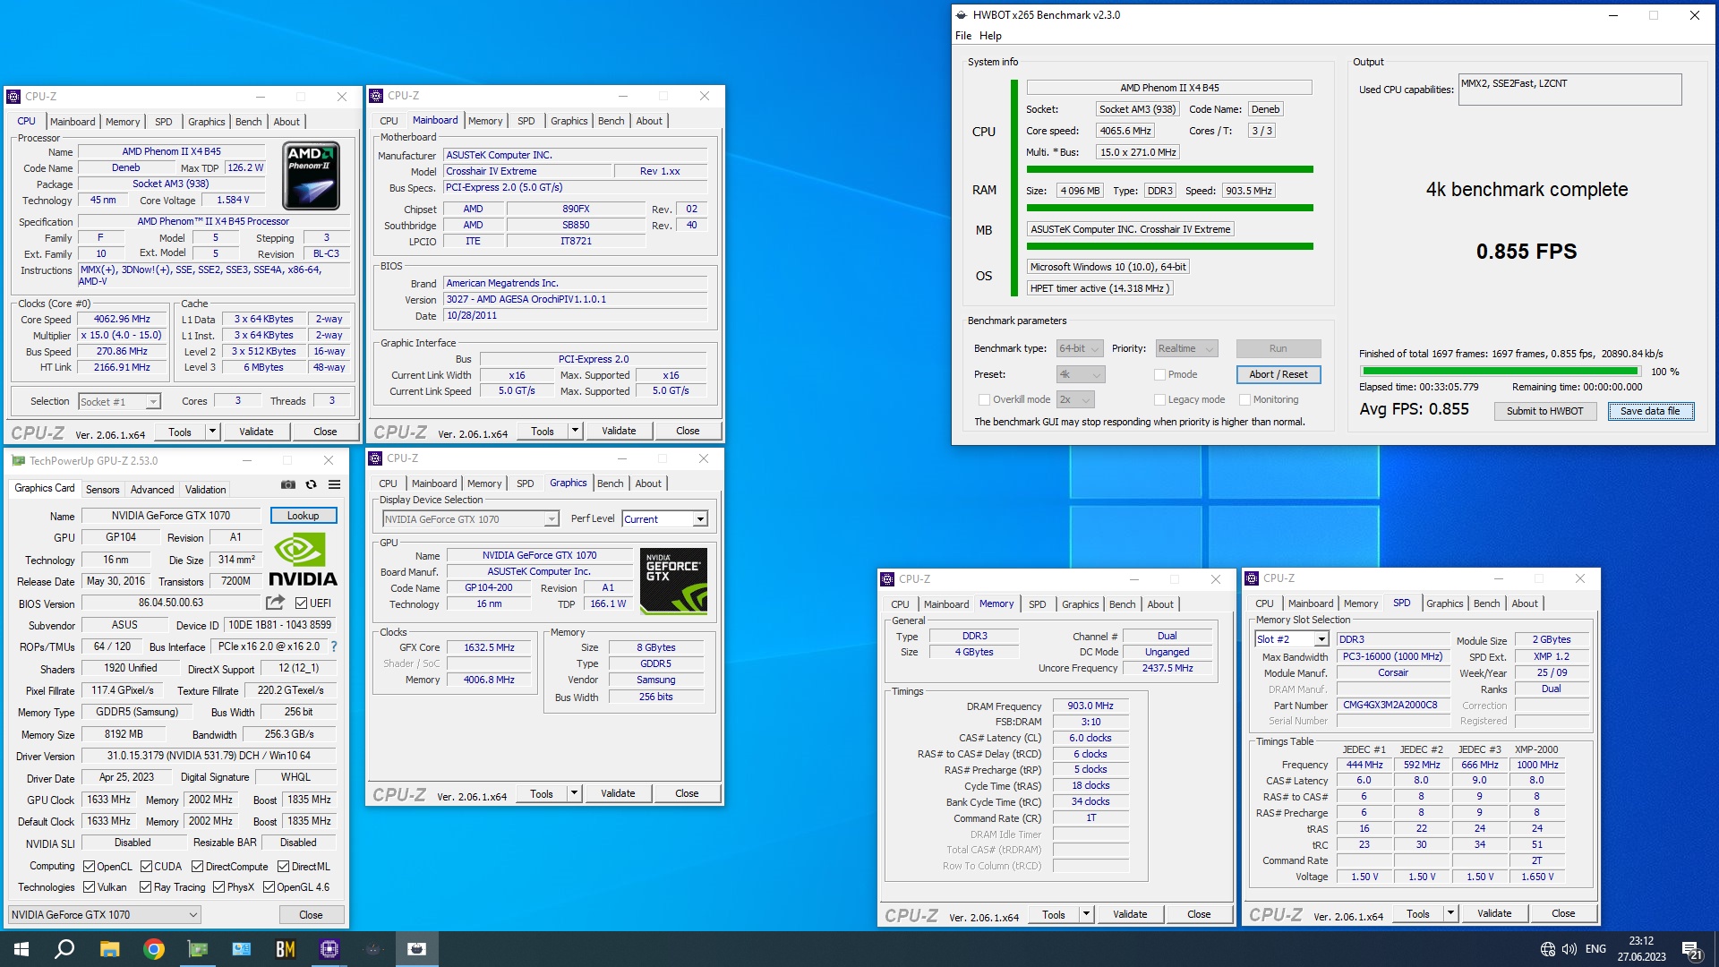Click the GeForce GTX logo in CPU-Z Graphics window
This screenshot has height=967, width=1719.
pos(673,581)
